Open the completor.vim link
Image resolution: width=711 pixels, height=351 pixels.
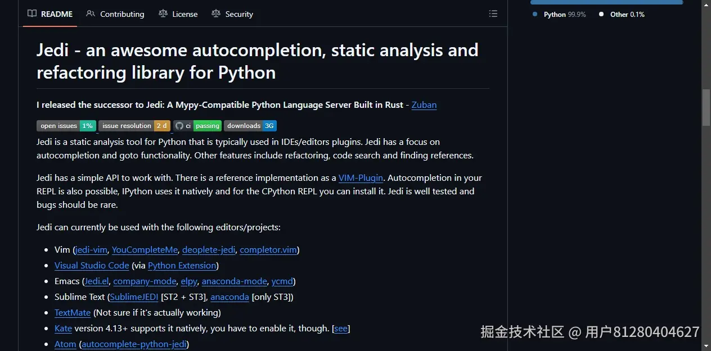[x=268, y=250]
